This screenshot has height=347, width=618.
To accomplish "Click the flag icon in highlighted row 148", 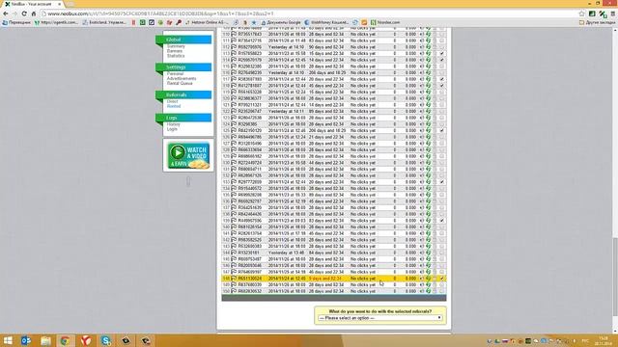I will [x=234, y=279].
